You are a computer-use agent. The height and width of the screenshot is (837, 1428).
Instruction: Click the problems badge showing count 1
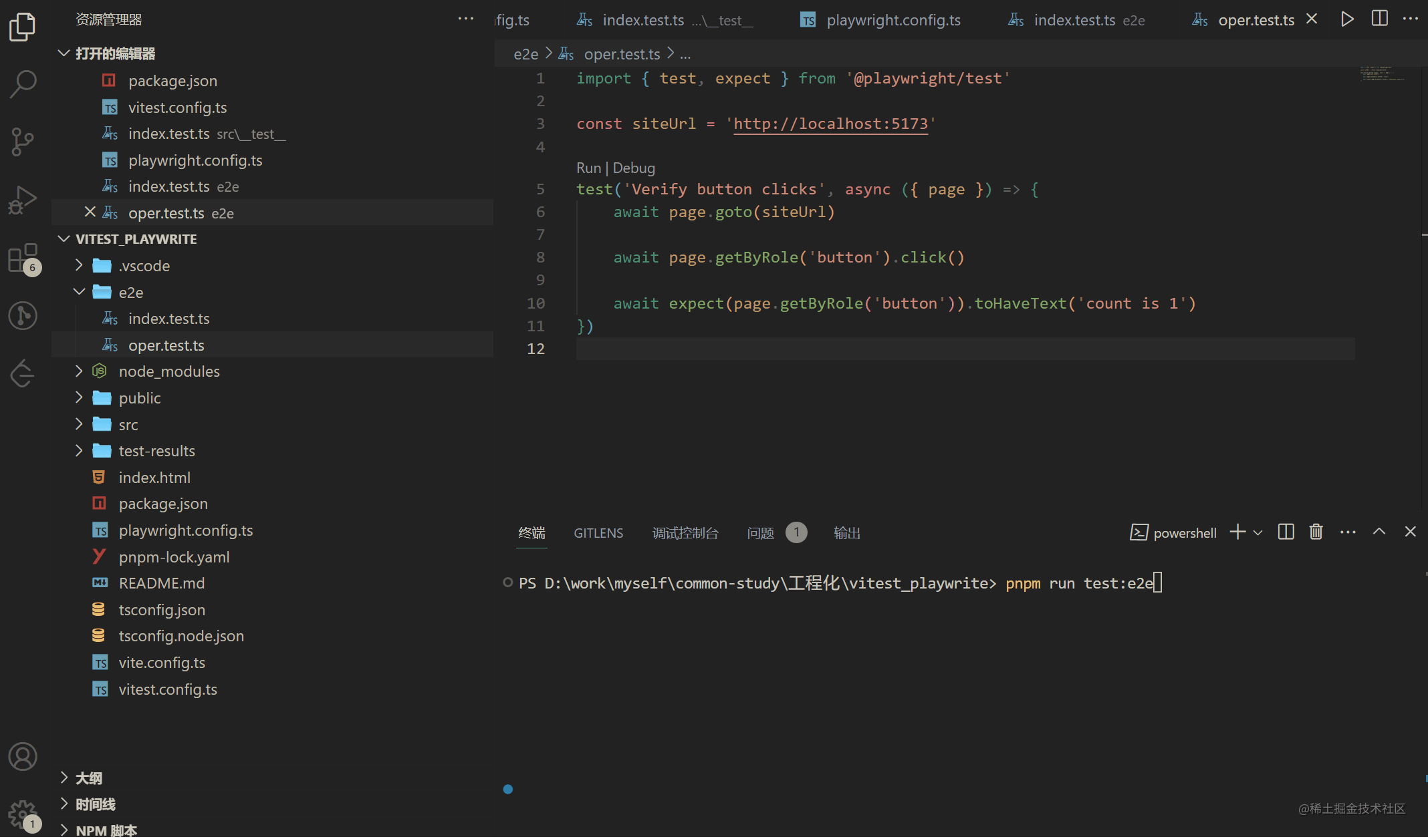click(797, 531)
